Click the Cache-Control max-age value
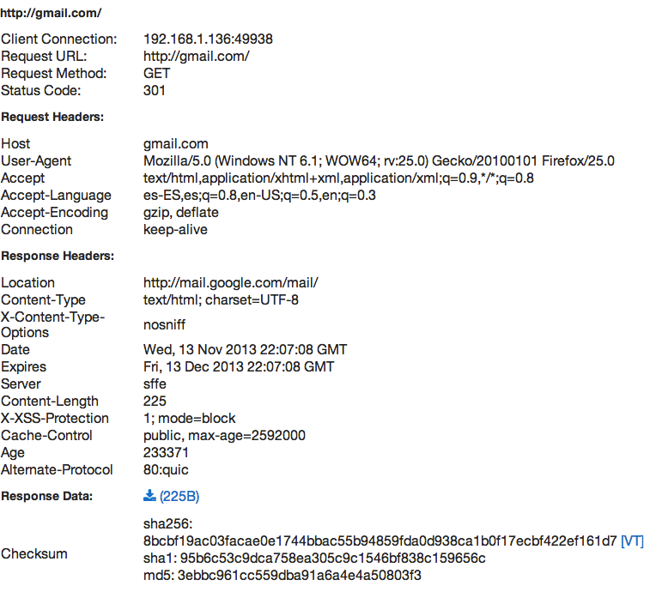 tap(224, 436)
